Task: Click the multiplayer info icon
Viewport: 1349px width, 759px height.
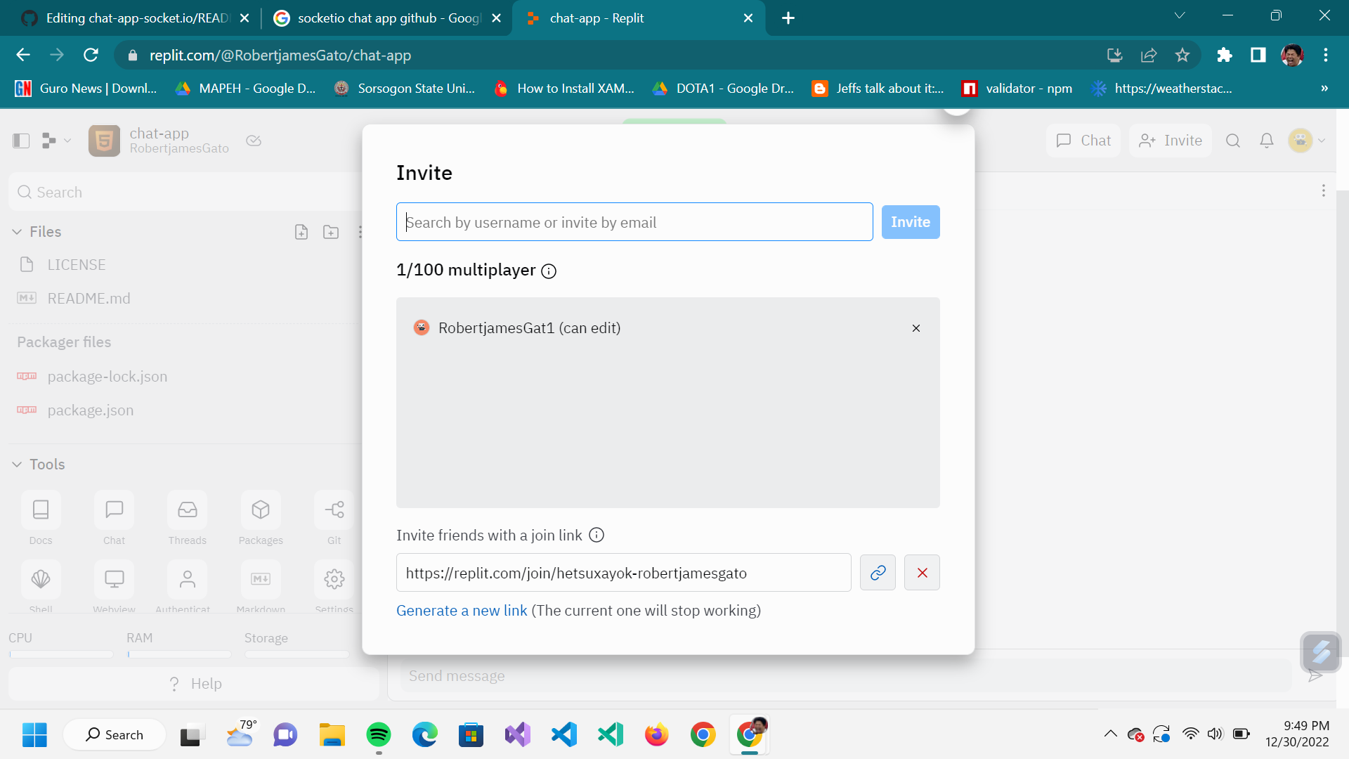Action: tap(549, 271)
